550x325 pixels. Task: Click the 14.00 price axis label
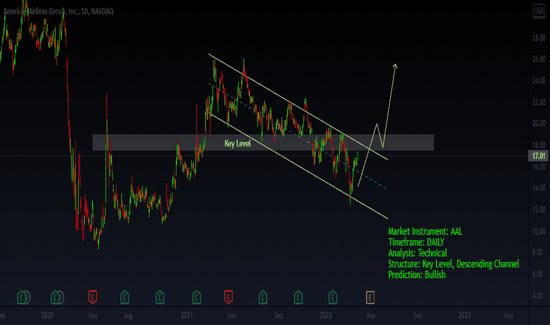[x=539, y=188]
